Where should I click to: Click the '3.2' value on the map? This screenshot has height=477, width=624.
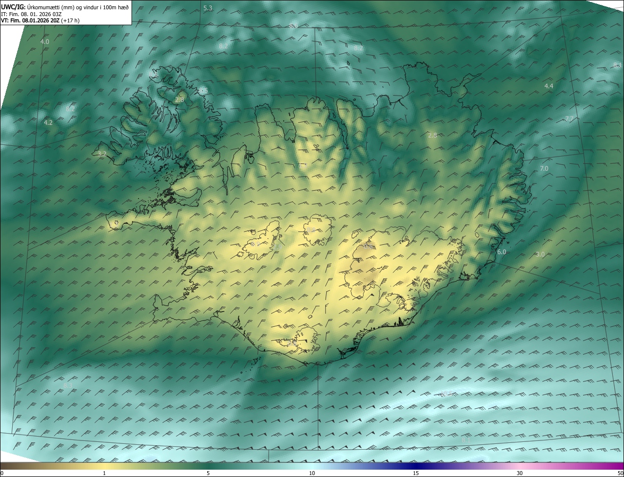coord(102,154)
